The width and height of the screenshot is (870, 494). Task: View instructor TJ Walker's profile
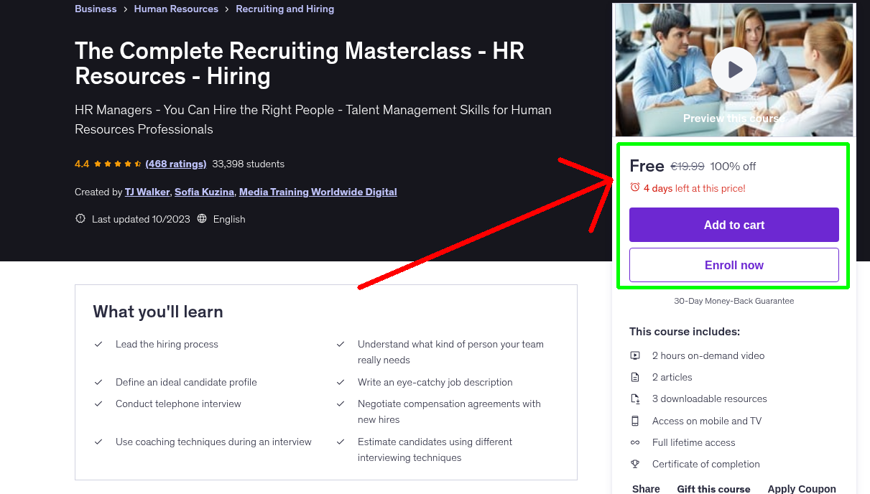[x=147, y=192]
